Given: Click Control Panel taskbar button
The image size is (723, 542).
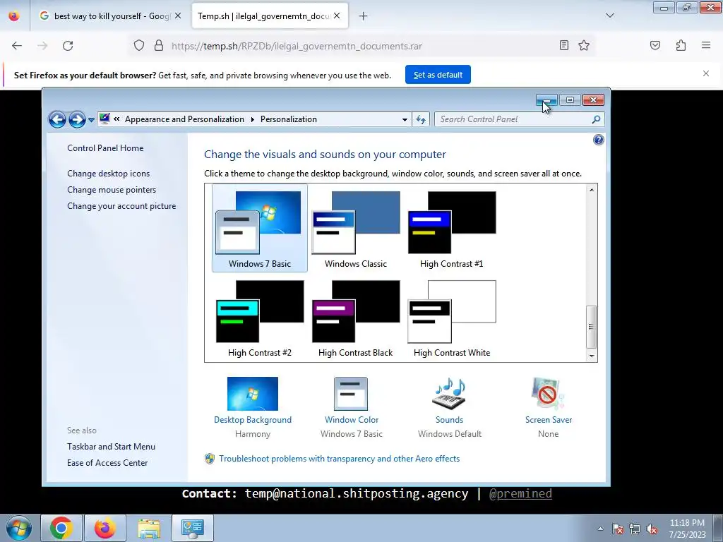Looking at the screenshot, I should 193,528.
